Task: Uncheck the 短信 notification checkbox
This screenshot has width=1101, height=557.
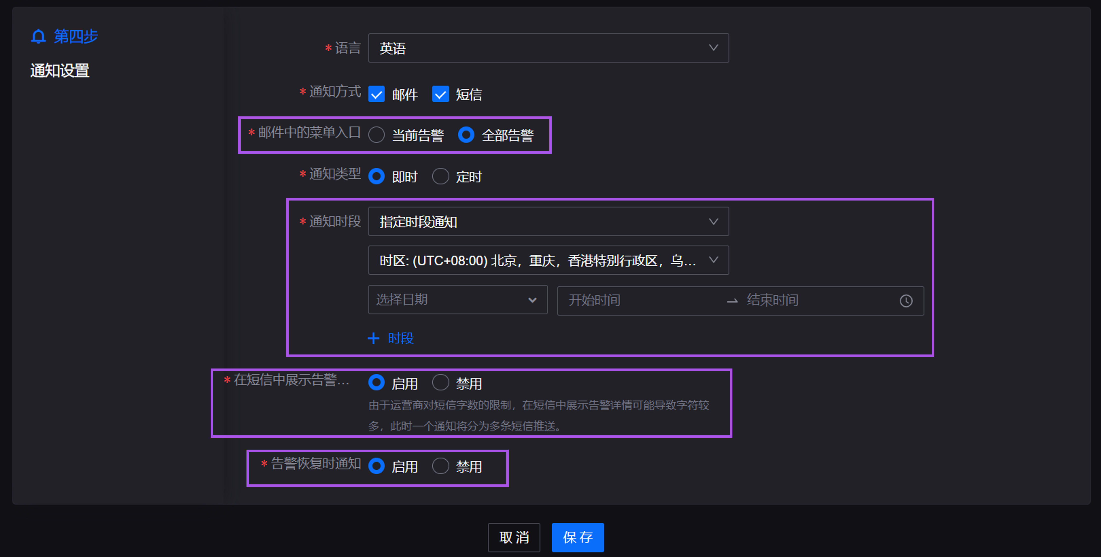Action: (x=441, y=94)
